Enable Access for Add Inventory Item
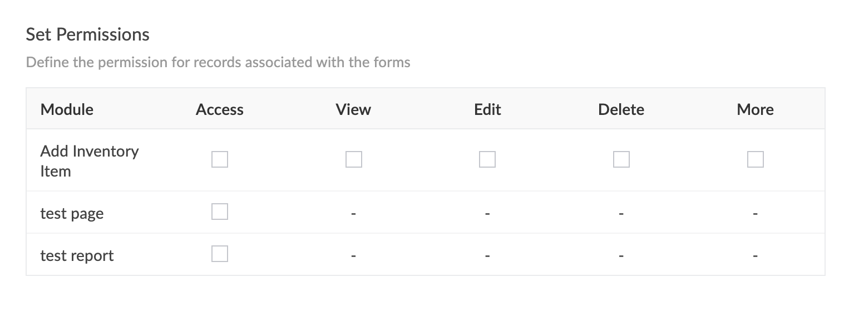Viewport: 849px width, 332px height. coord(220,160)
